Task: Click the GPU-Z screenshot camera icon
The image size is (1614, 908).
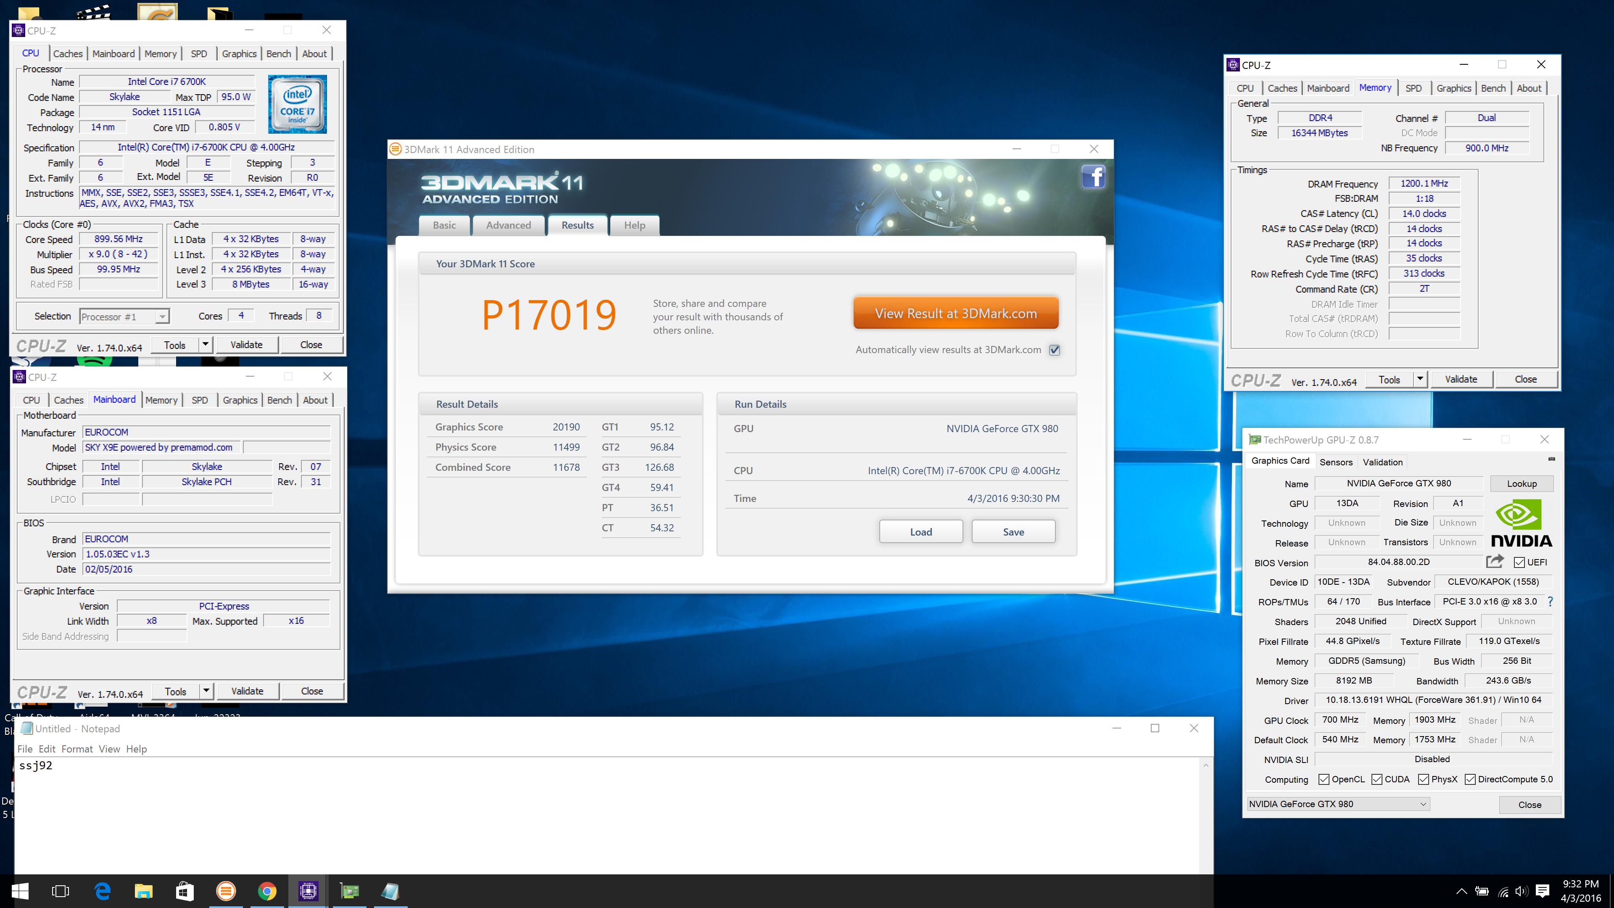Action: click(1551, 459)
